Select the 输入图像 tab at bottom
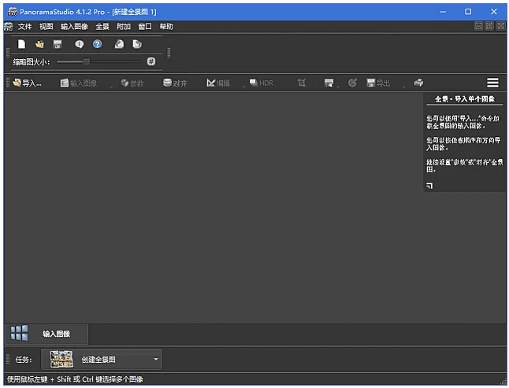This screenshot has width=509, height=388. [56, 334]
